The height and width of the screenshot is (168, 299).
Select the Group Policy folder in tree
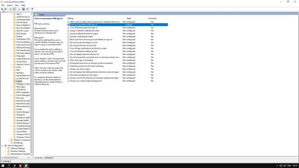click(22, 62)
